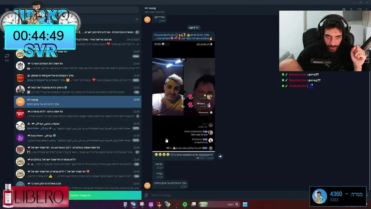371x209 pixels.
Task: Play the forwarded video thumbnail
Action: 183,96
